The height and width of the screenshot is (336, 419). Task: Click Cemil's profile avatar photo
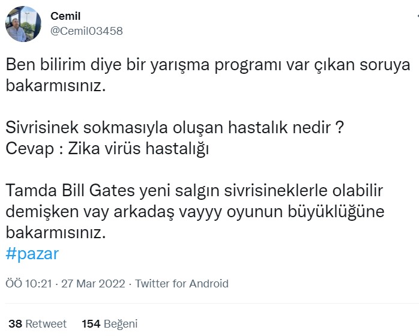coord(23,24)
